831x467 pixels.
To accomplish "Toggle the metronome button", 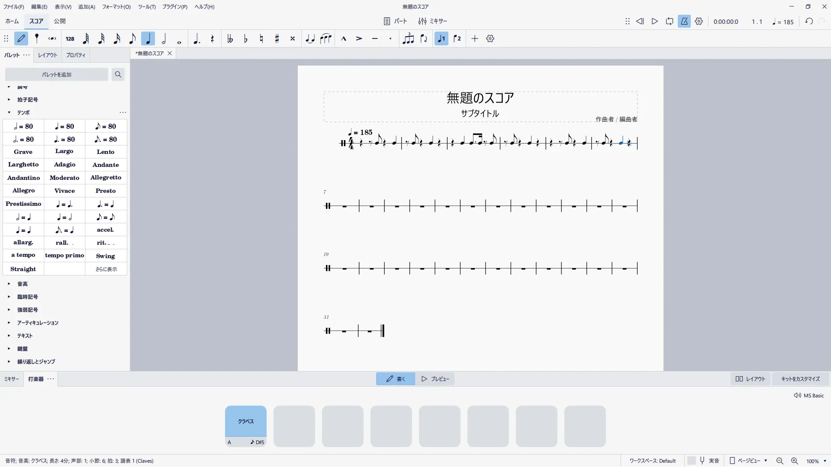I will click(x=684, y=22).
